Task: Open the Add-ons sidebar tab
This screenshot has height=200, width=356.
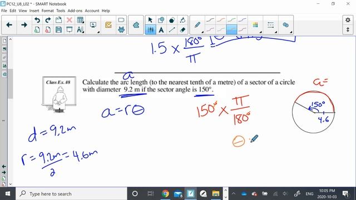Action: 4,74
